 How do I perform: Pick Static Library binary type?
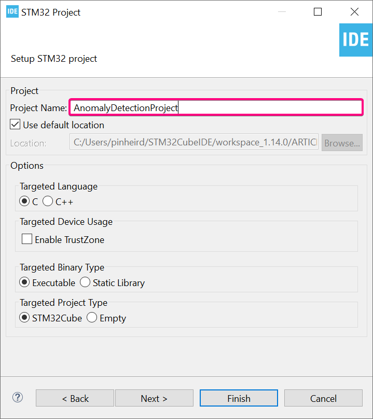85,282
